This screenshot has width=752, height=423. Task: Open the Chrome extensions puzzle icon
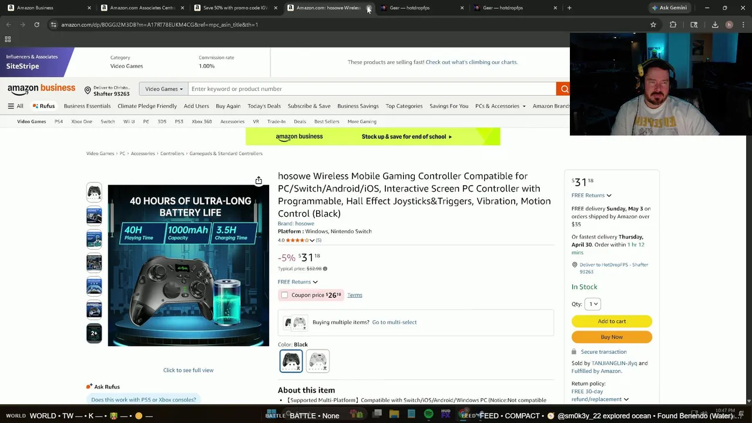point(673,25)
